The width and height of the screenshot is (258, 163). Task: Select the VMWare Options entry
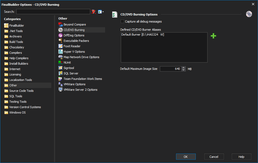74,84
